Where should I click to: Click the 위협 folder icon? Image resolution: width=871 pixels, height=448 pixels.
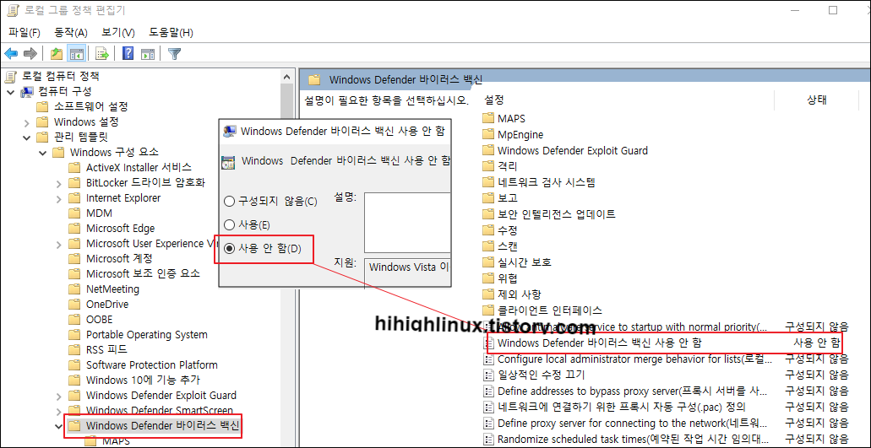488,278
